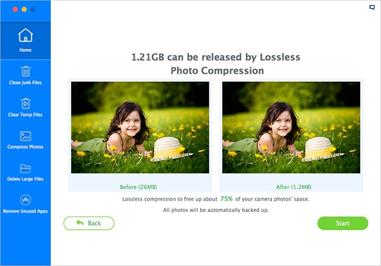Click the Home label in the sidebar

25,50
